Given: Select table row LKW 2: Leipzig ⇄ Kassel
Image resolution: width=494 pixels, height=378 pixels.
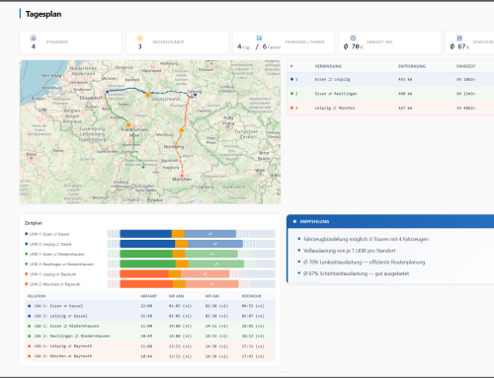Looking at the screenshot, I should point(150,316).
